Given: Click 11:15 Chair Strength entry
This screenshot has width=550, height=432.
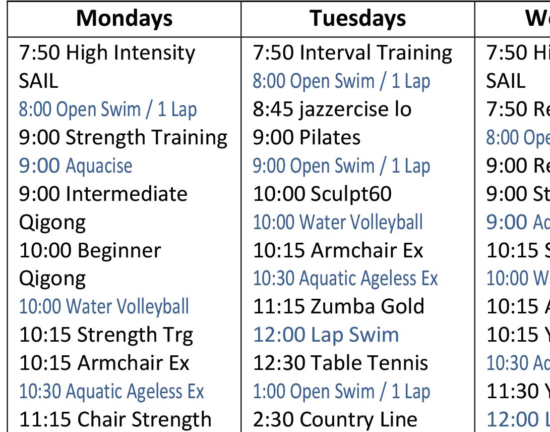Looking at the screenshot, I should 115,419.
